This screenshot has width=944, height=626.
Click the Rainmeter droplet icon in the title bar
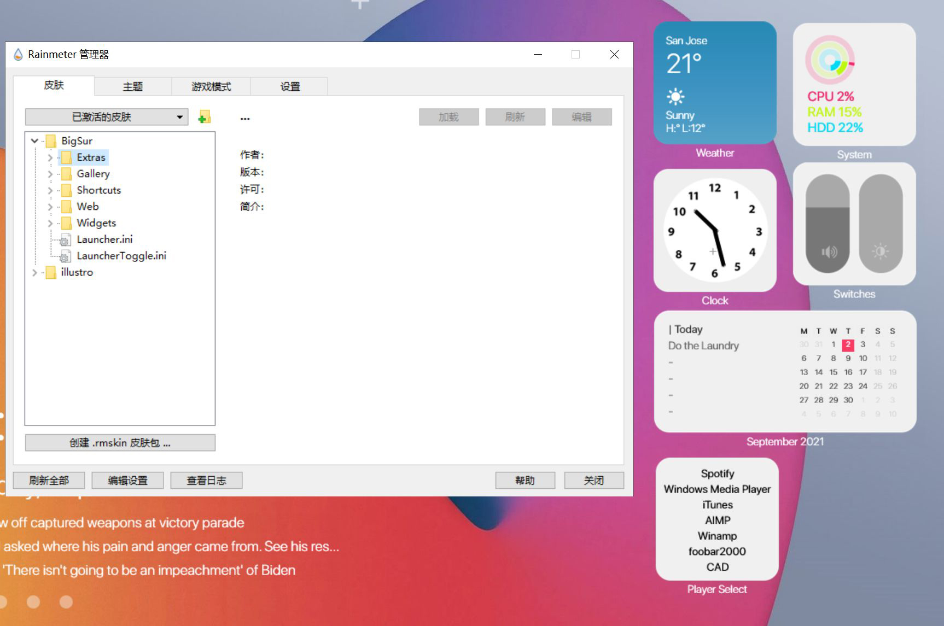(17, 54)
